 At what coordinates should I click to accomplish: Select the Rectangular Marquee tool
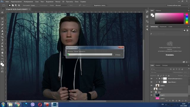(2, 15)
